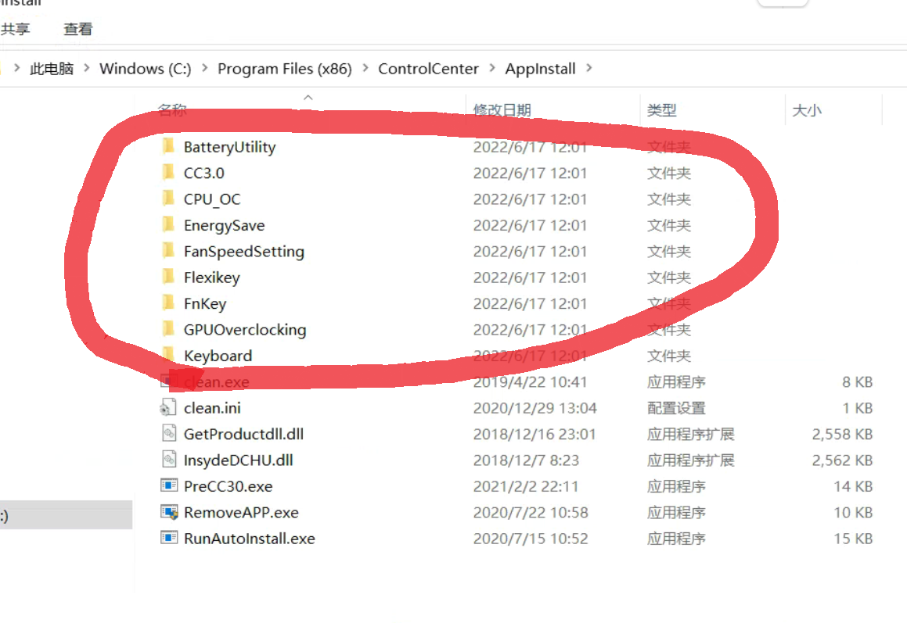Click the clean.exe application icon

[x=170, y=381]
